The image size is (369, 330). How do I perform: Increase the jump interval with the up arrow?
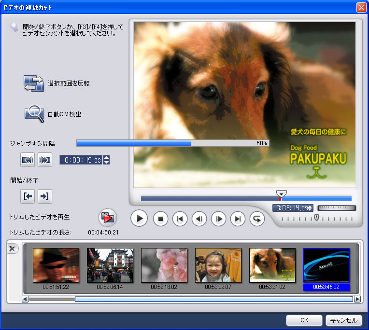107,158
